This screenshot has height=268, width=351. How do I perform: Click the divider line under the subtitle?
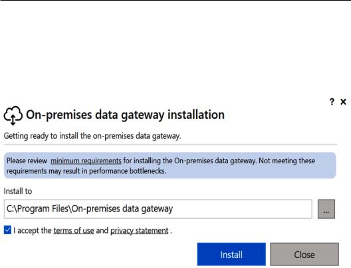click(170, 145)
